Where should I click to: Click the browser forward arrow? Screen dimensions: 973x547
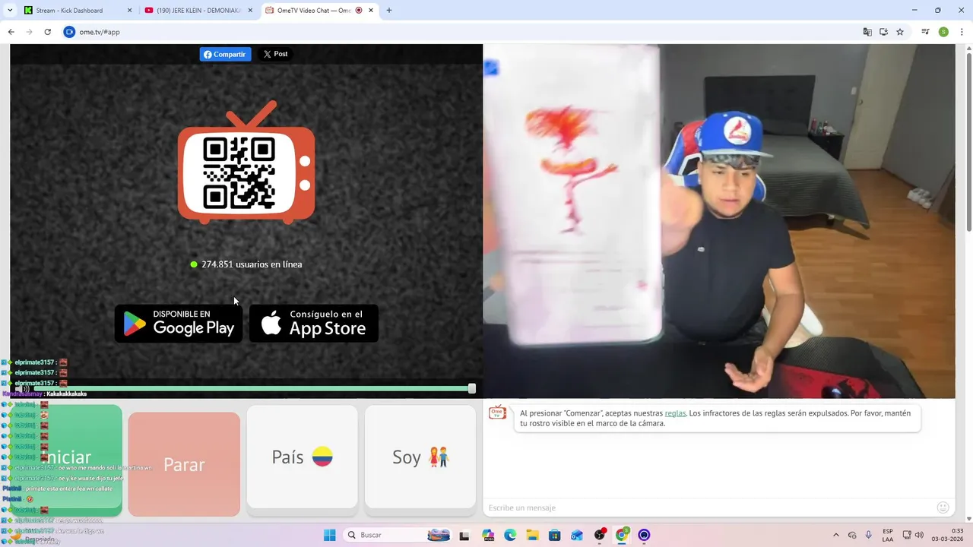[x=29, y=32]
